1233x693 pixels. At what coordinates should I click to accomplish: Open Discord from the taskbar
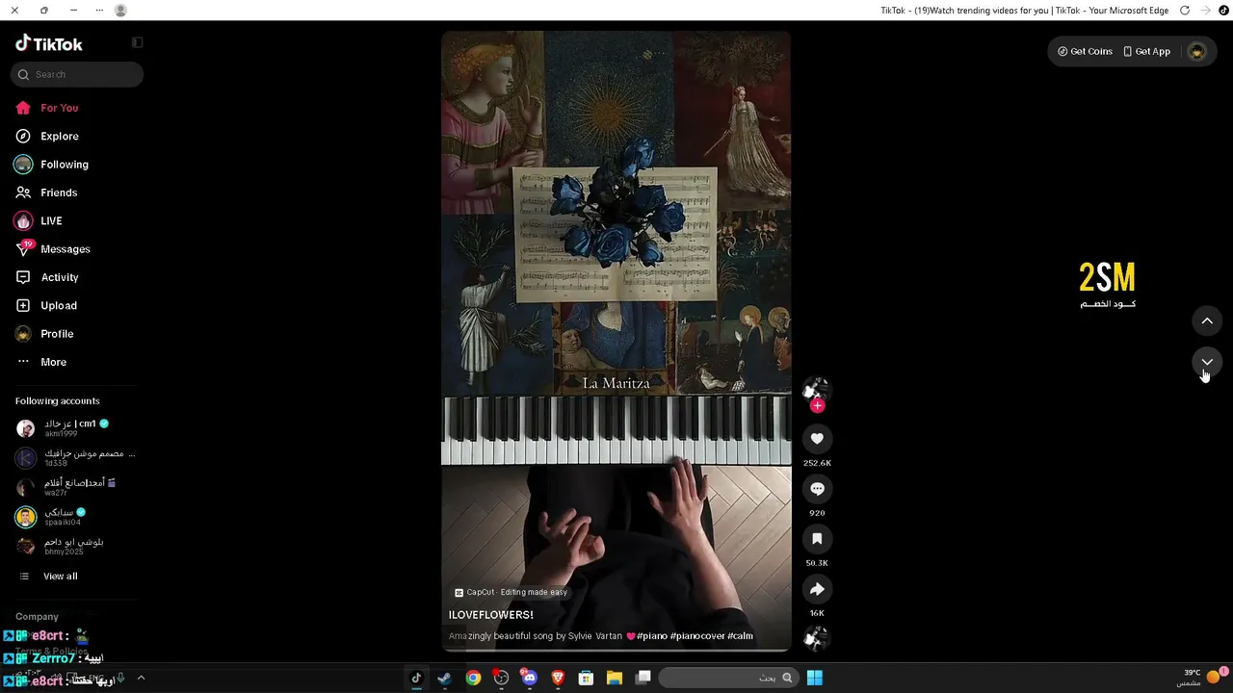pyautogui.click(x=529, y=678)
